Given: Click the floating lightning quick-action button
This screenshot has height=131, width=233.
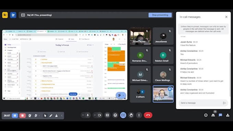Looking at the screenshot, I should click(119, 95).
